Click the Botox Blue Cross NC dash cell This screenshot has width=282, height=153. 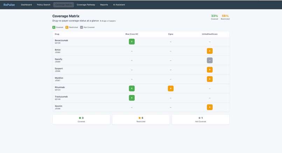pos(132,51)
